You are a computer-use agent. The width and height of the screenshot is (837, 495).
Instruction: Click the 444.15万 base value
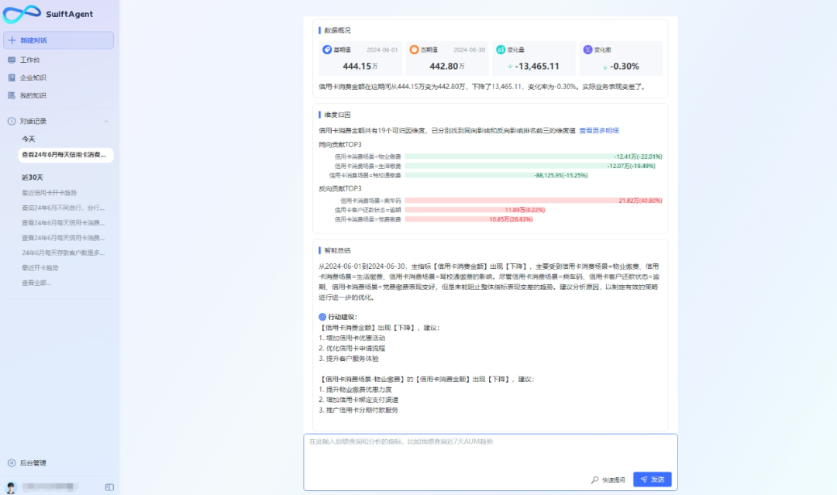pyautogui.click(x=360, y=66)
